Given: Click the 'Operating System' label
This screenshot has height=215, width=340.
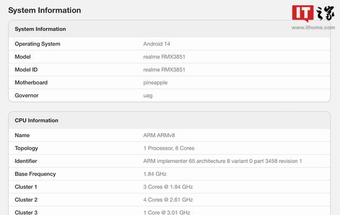Looking at the screenshot, I should 38,44.
